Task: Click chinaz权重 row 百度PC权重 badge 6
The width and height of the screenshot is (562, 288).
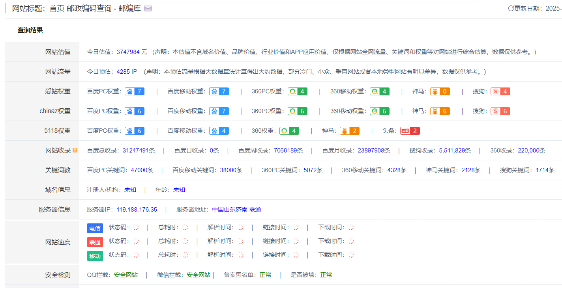Action: click(x=135, y=111)
